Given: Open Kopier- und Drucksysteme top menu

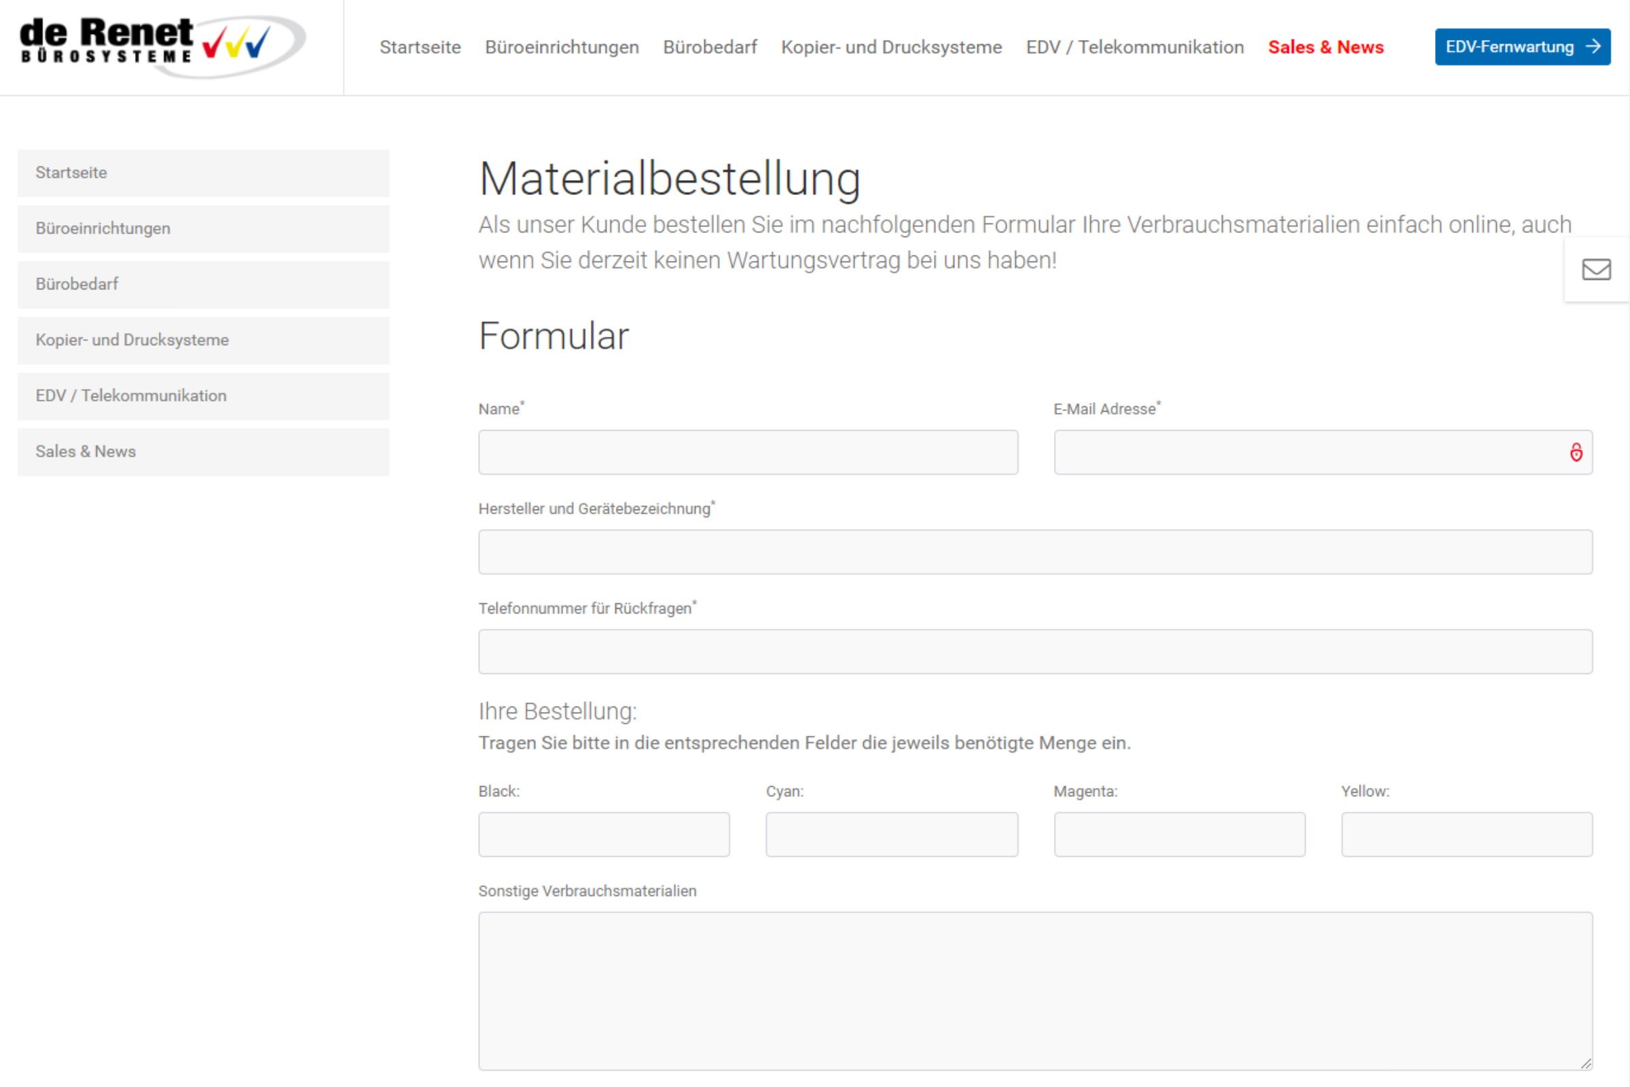Looking at the screenshot, I should (891, 47).
